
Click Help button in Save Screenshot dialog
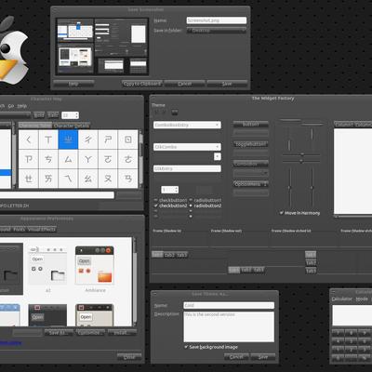point(73,84)
